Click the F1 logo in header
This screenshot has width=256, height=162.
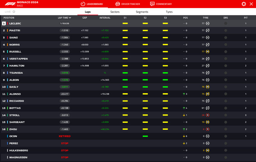(10, 4)
